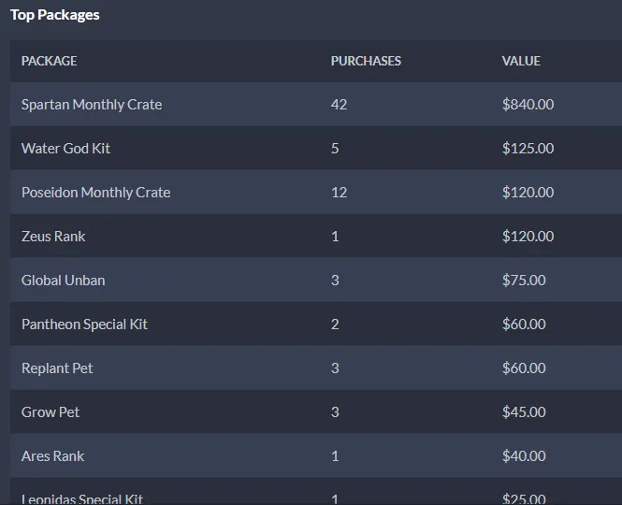Click the Top Packages heading
Image resolution: width=622 pixels, height=505 pixels.
(55, 15)
